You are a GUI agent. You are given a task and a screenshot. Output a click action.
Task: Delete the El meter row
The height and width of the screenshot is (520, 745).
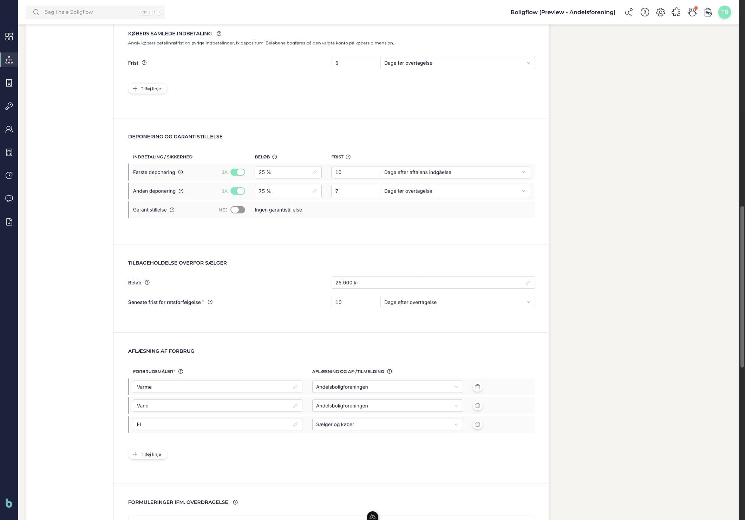point(477,424)
